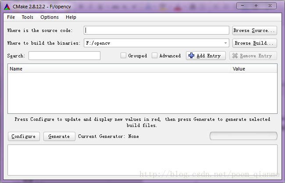
Task: Click the Add Entry button
Action: coord(206,56)
